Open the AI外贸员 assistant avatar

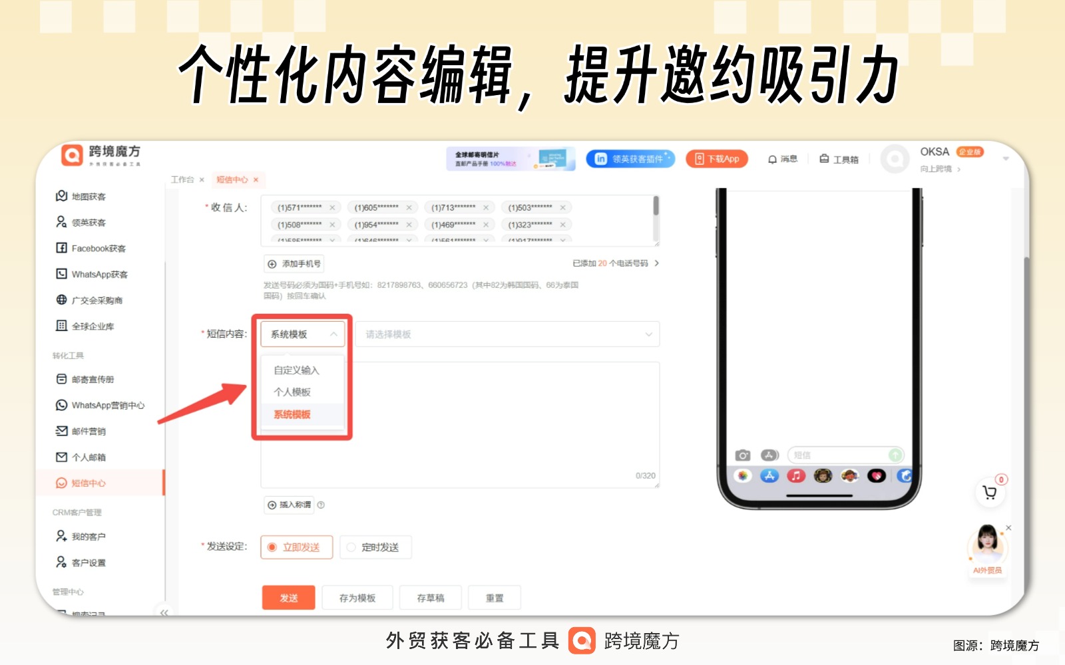[987, 545]
